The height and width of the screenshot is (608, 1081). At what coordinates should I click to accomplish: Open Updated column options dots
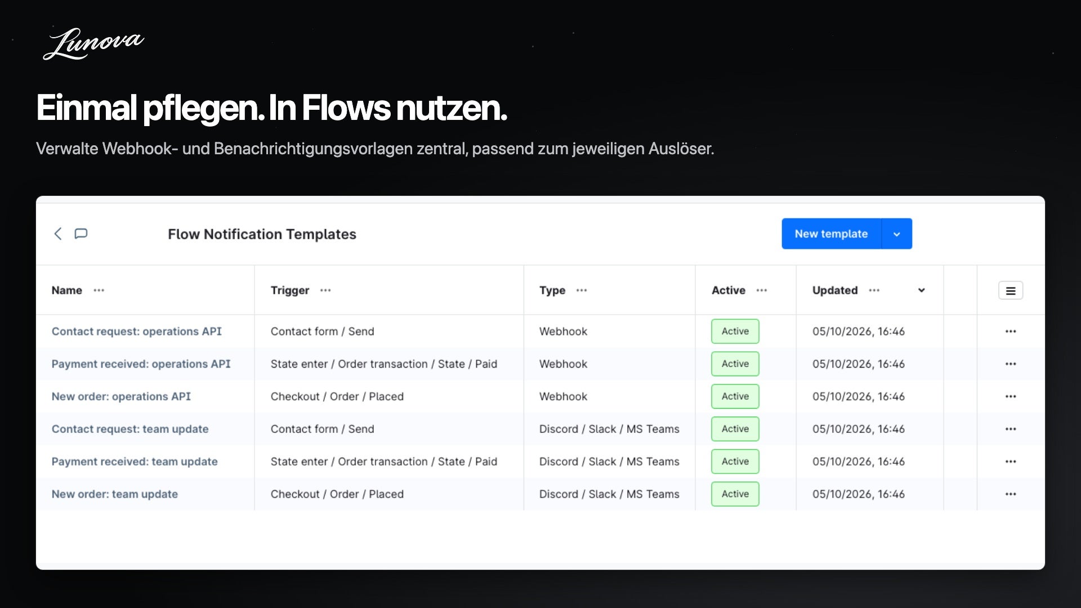pos(874,290)
